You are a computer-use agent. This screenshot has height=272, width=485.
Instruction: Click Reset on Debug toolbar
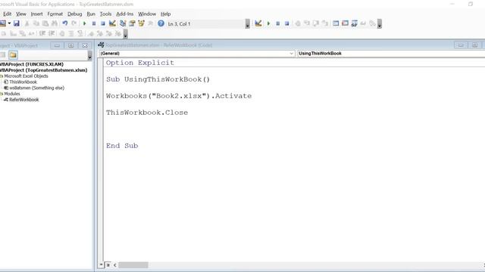pos(287,23)
